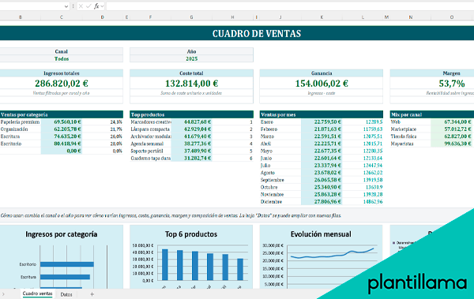Select the Julio value 23.337,94 €

322,166
